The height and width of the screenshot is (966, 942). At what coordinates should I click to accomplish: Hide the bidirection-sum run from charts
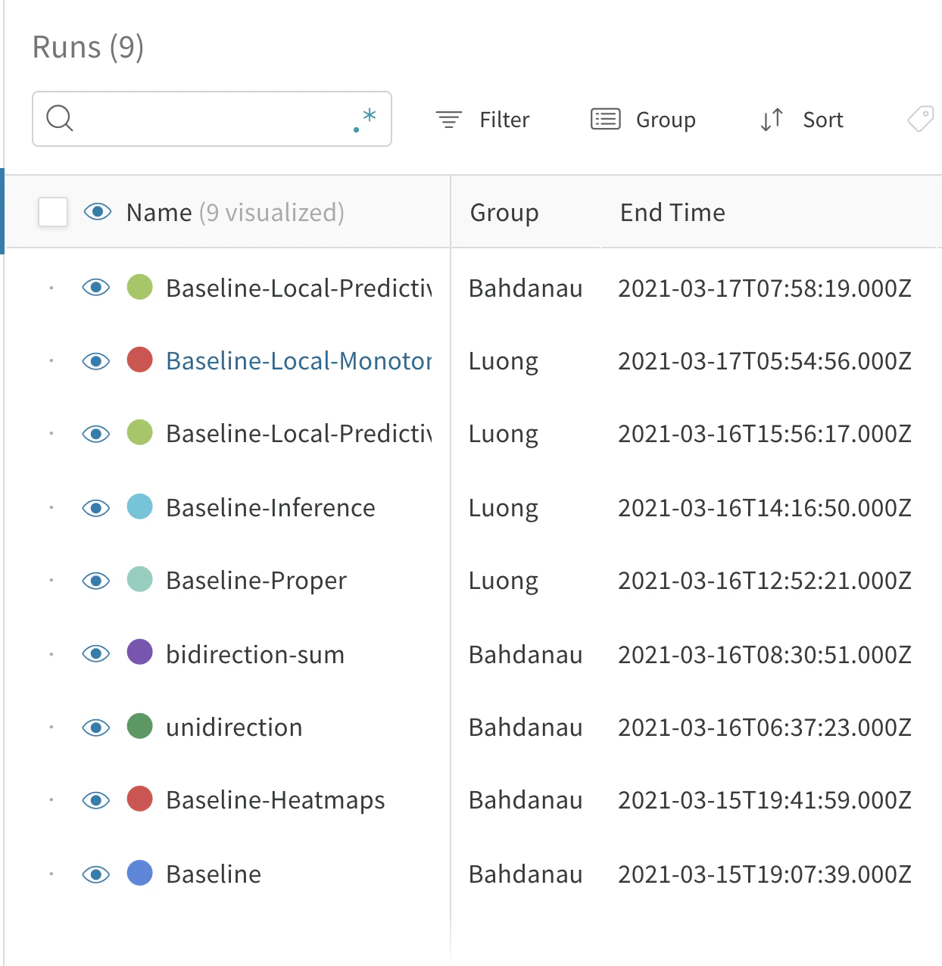(x=96, y=654)
